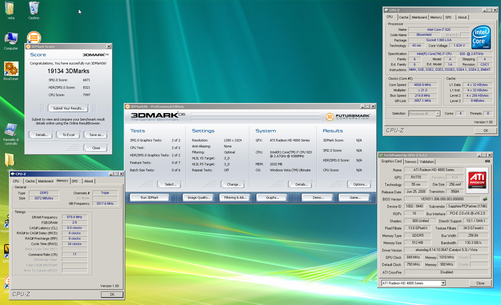This screenshot has width=501, height=305.
Task: Open the vista folder icon on desktop
Action: [x=10, y=8]
